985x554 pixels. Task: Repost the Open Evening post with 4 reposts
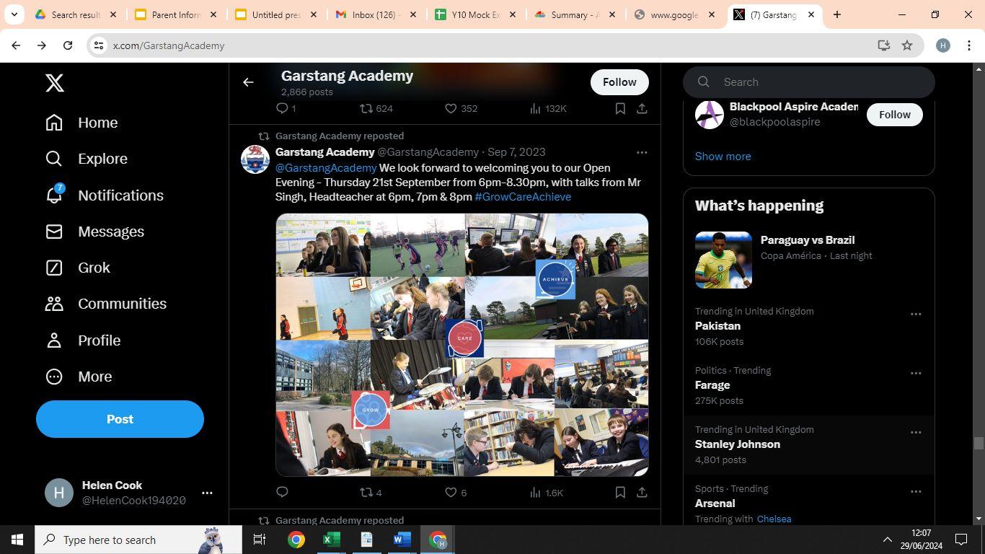[371, 493]
